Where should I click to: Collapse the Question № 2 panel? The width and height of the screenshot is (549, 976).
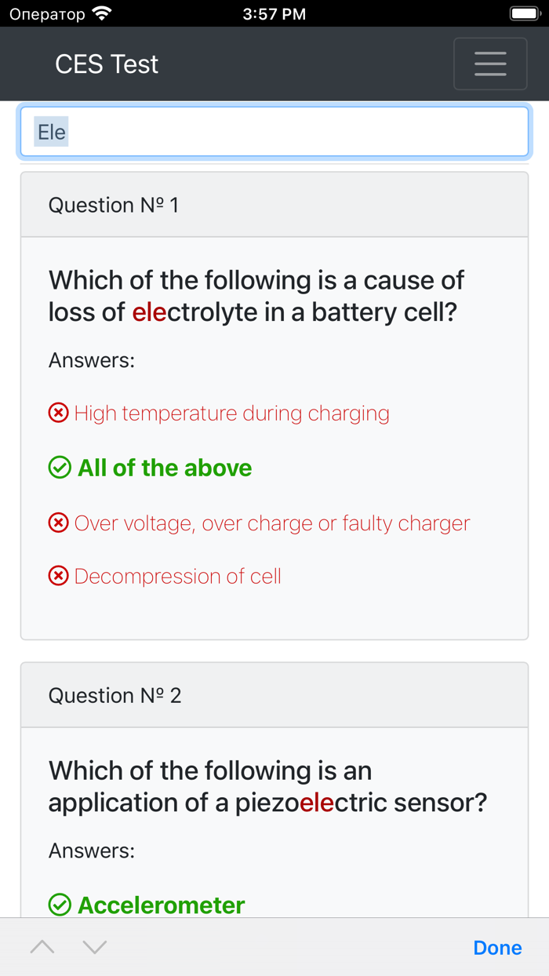(115, 695)
